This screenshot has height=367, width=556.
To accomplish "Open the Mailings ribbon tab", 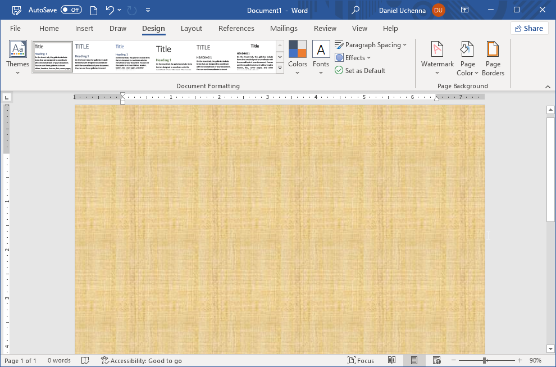I will pos(284,28).
